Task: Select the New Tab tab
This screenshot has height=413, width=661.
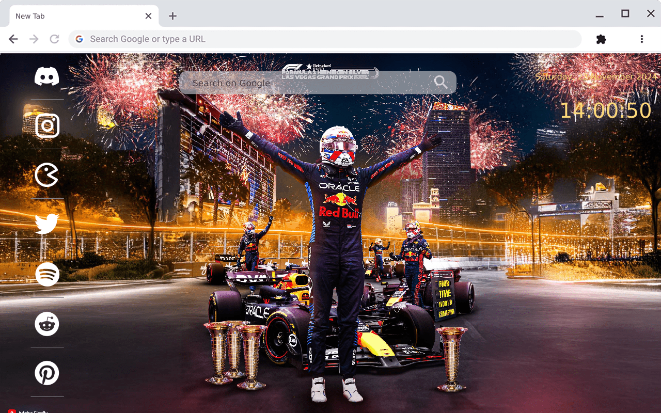Action: click(84, 16)
